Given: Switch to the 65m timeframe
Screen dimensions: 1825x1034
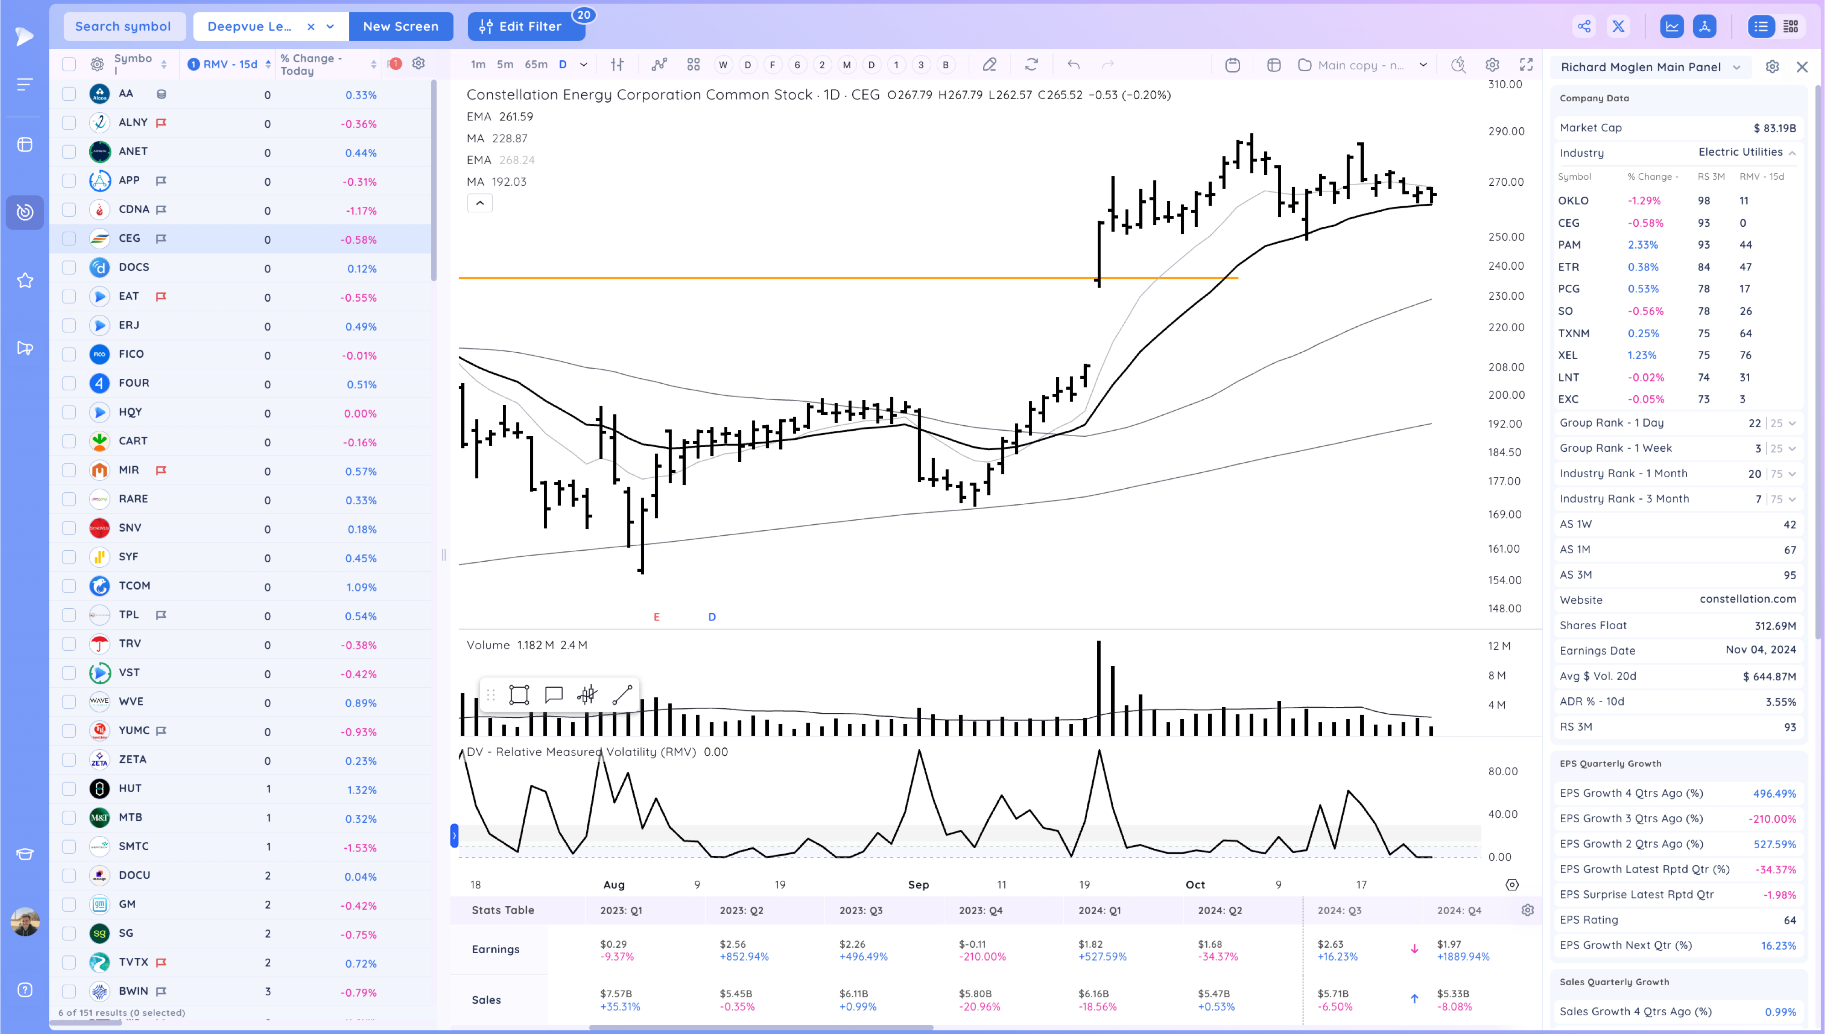Looking at the screenshot, I should click(536, 65).
